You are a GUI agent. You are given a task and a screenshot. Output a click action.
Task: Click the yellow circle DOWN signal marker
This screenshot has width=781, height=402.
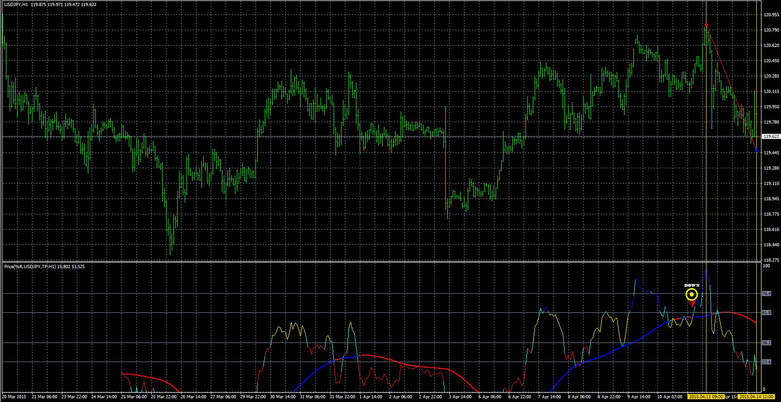tap(692, 295)
